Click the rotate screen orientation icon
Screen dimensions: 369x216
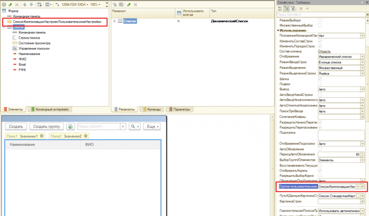click(57, 5)
